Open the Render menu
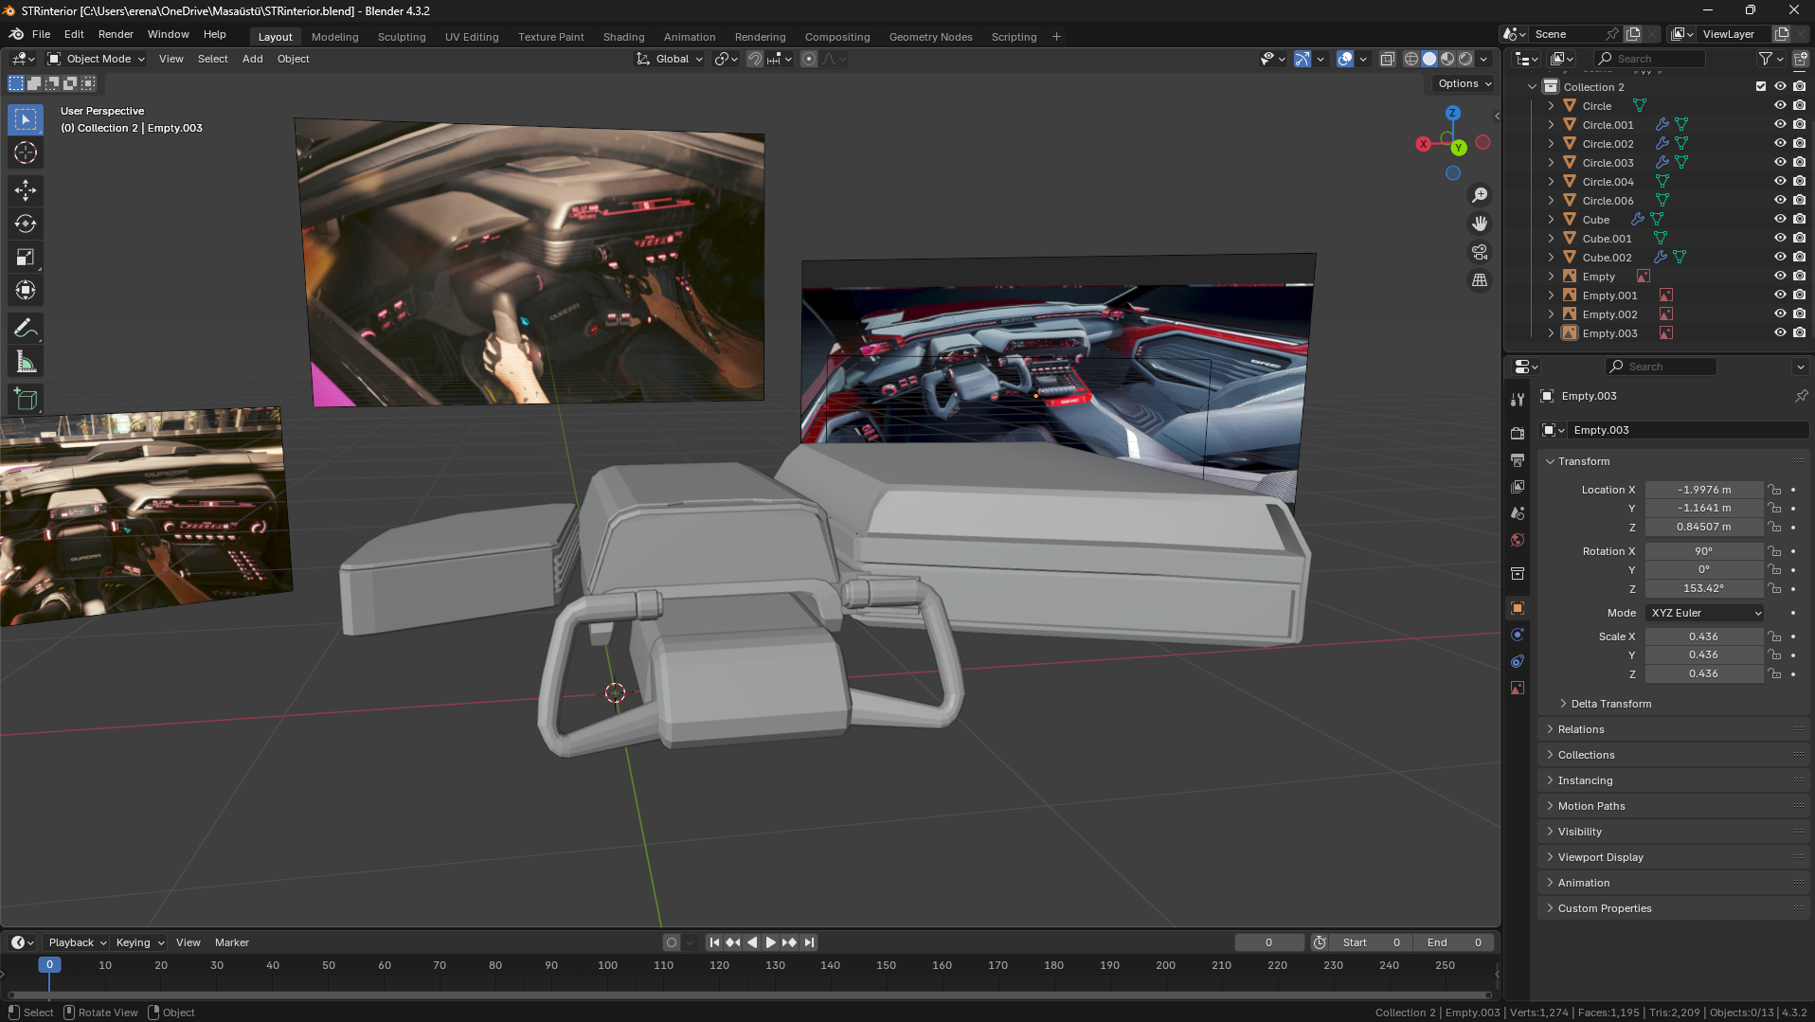Screen dimensions: 1815x1022 coord(116,34)
